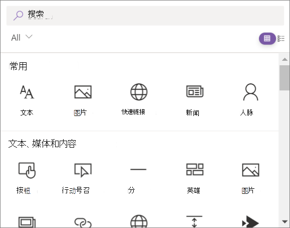Select the 文本 text web part icon
The image size is (290, 228).
27,92
